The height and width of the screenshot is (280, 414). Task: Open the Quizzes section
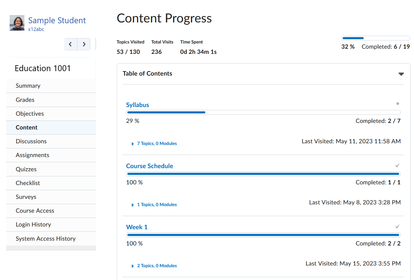click(26, 169)
